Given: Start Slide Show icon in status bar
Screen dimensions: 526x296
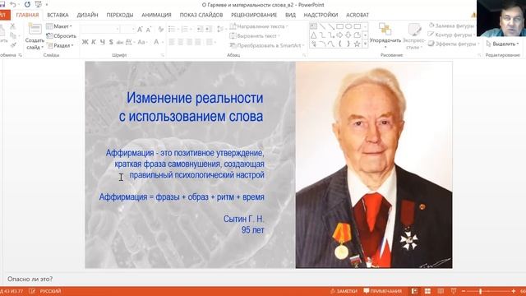Looking at the screenshot, I should point(453,291).
